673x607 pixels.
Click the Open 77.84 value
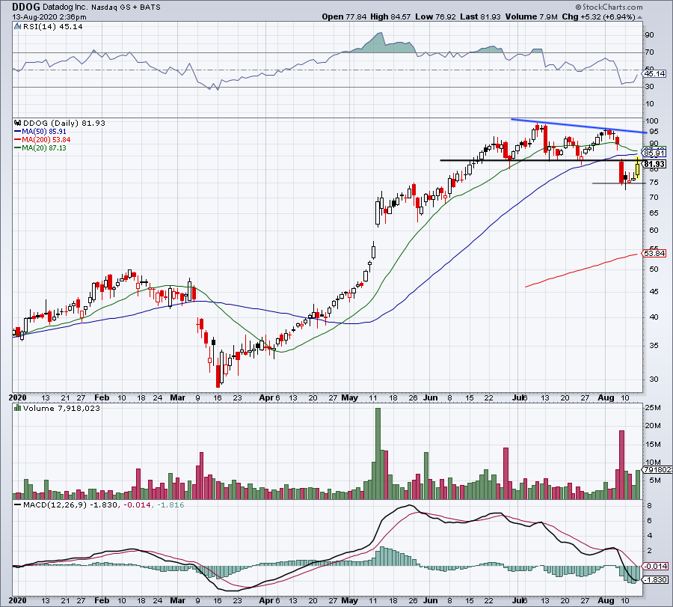(344, 16)
